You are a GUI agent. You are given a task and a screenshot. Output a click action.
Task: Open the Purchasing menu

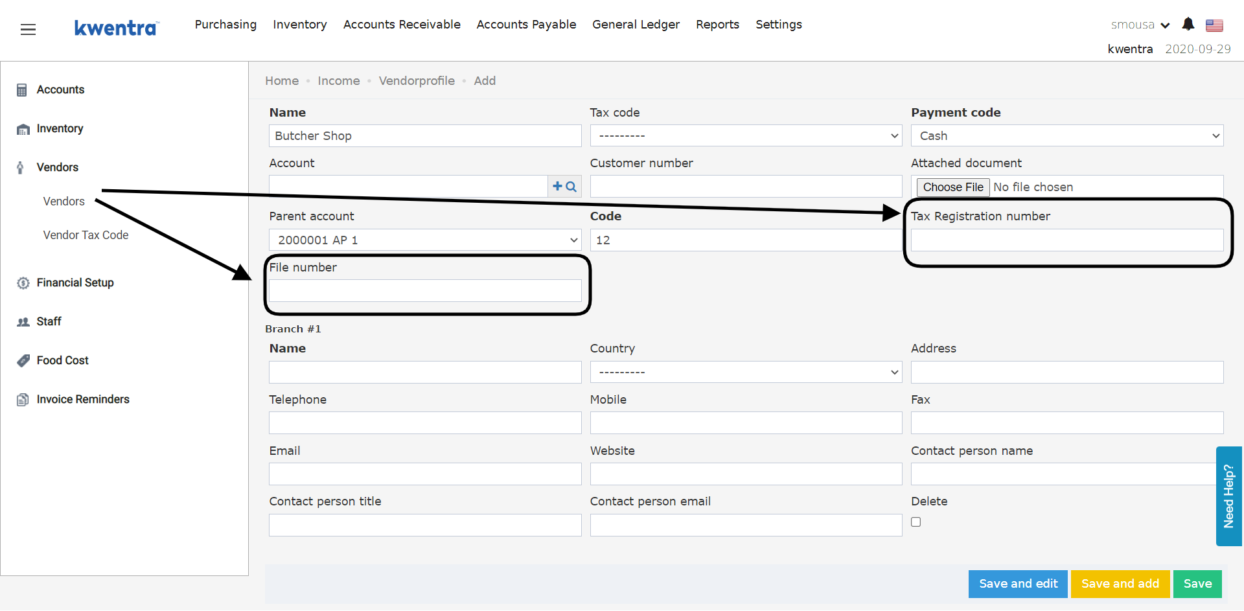[225, 25]
